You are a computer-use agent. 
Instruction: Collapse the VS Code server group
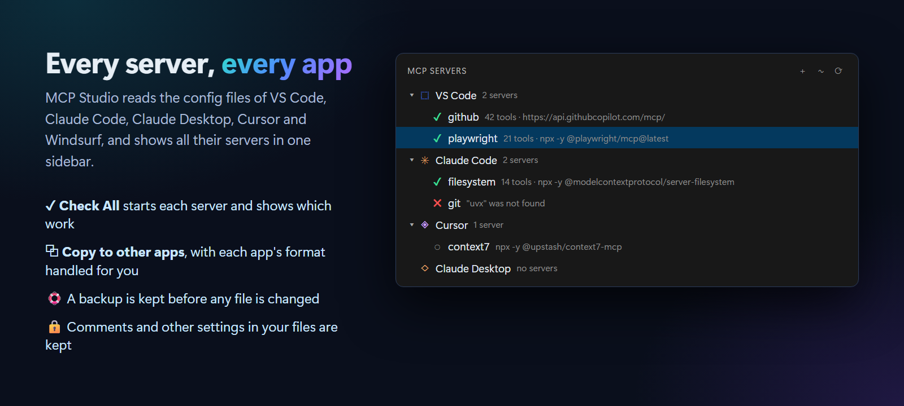click(412, 95)
